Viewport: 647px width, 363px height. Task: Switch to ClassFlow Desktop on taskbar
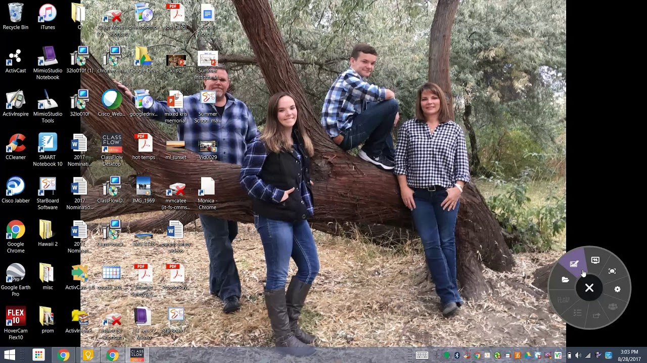137,355
